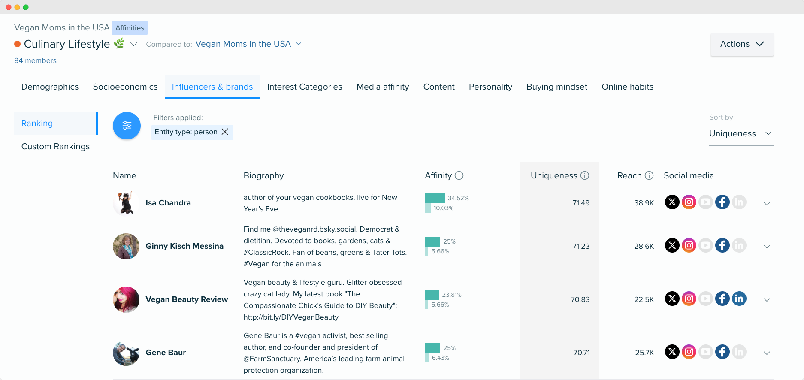Viewport: 804px width, 380px height.
Task: Open the Compared to audience dropdown
Action: 248,44
